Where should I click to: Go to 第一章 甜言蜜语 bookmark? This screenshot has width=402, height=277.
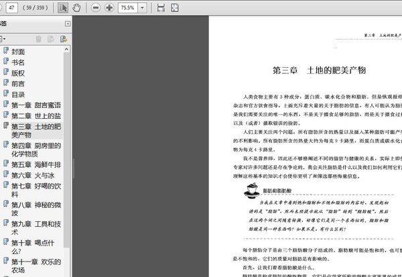36,105
